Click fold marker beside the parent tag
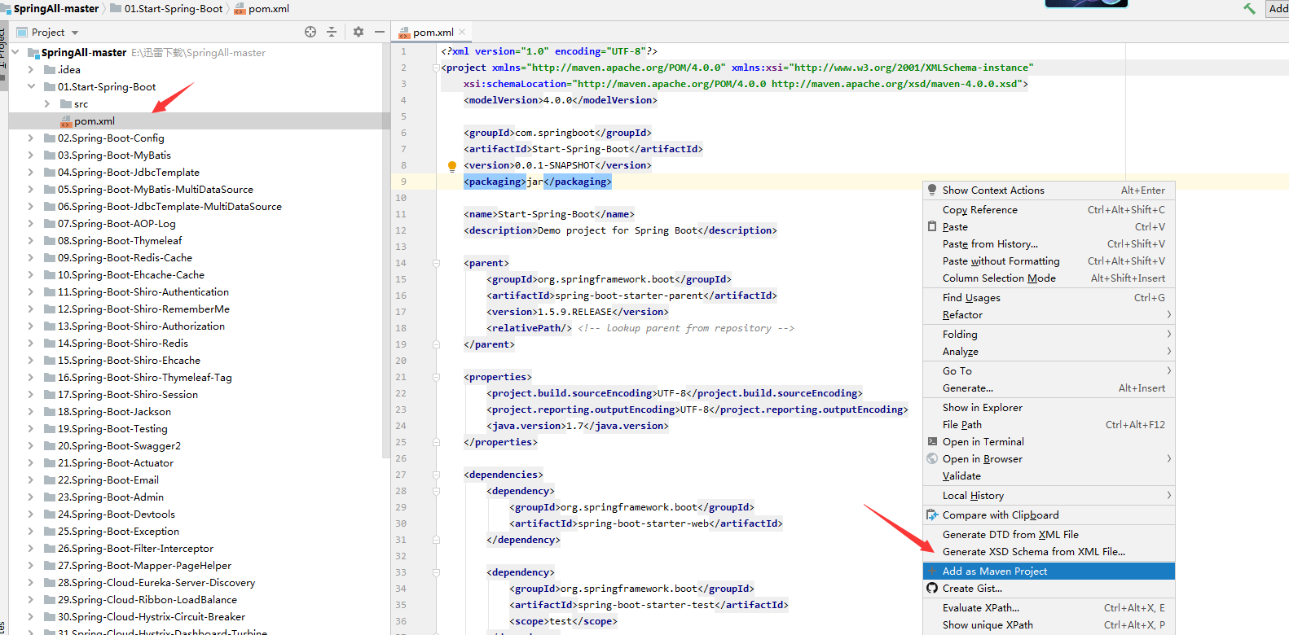 pos(436,263)
